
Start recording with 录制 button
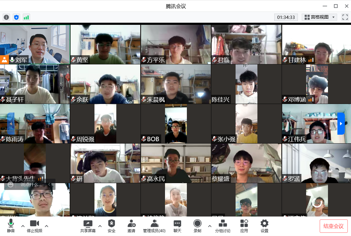coord(197,226)
